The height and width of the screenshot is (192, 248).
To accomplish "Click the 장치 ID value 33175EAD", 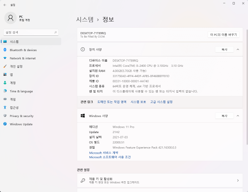I will tap(141, 76).
